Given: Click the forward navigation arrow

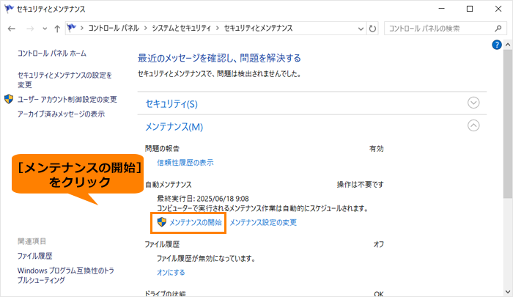Looking at the screenshot, I should coord(30,29).
